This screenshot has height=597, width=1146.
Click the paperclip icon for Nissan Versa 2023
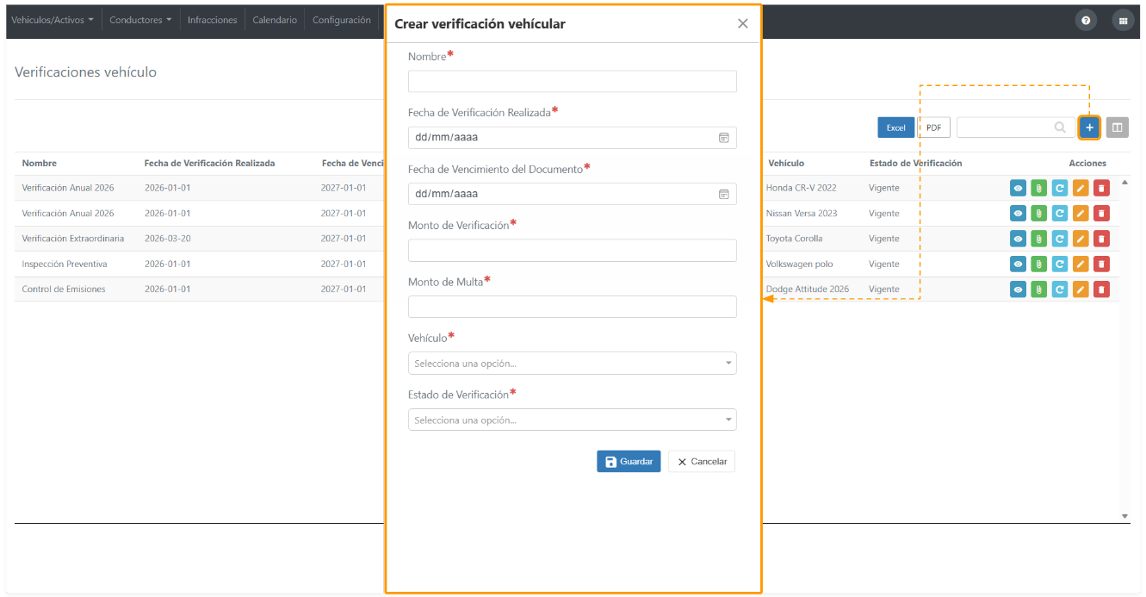coord(1038,214)
